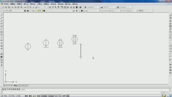Toggle 对象追踪 (Object Tracking) status button
Screen dimensions: 172x97
tap(51, 96)
